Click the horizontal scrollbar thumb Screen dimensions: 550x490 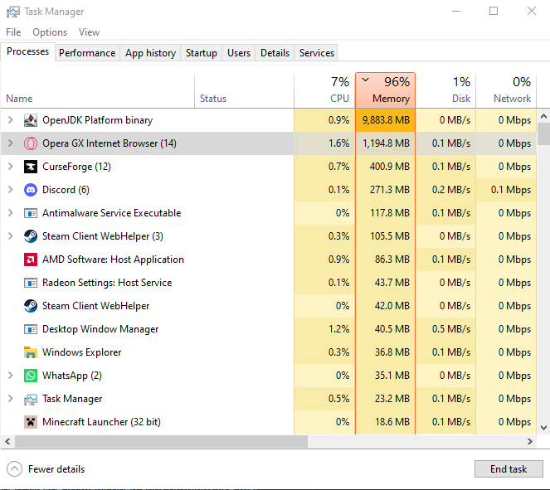tap(162, 441)
